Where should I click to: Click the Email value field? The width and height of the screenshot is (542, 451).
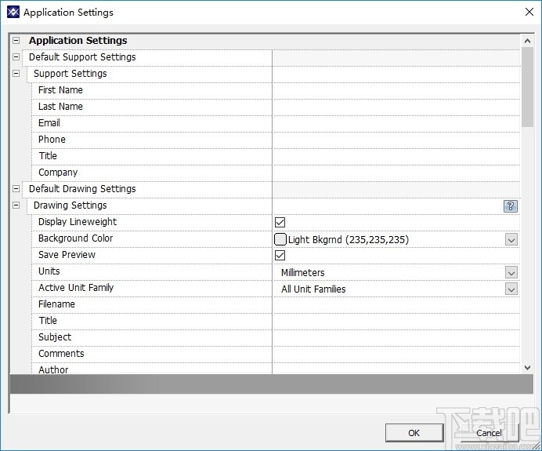(396, 124)
